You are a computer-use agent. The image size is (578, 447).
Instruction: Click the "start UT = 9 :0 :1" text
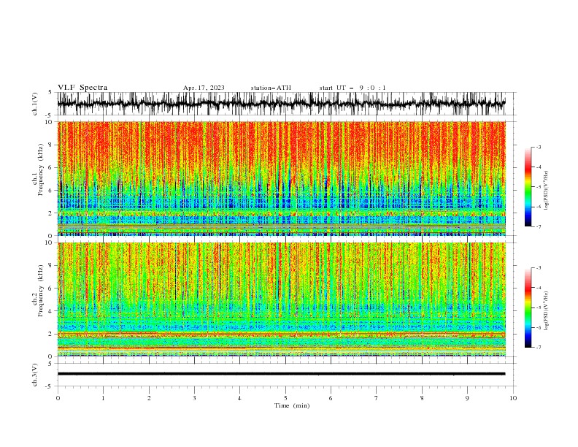pyautogui.click(x=352, y=88)
